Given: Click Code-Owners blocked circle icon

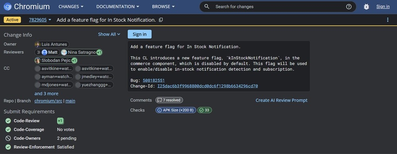Looking at the screenshot, I should (x=8, y=138).
